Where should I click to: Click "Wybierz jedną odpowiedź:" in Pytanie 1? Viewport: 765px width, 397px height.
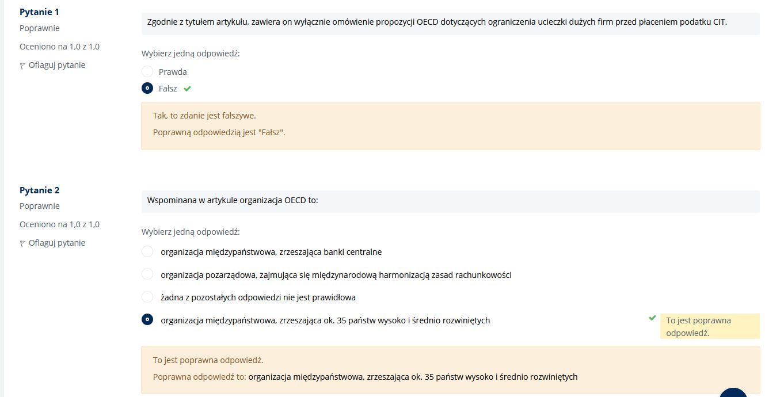click(x=191, y=54)
